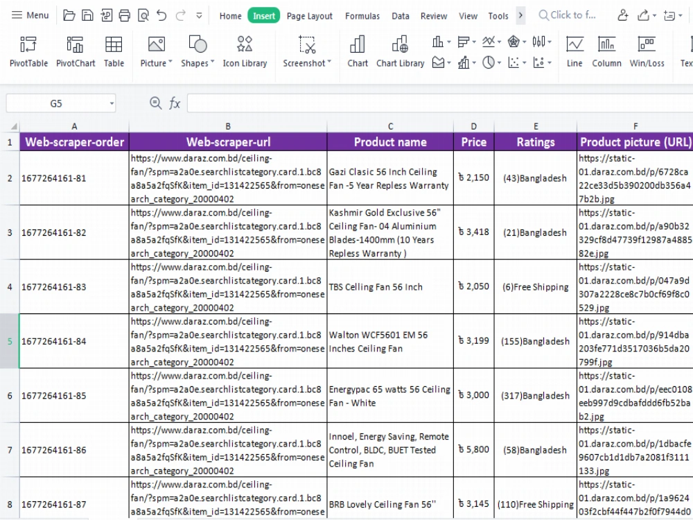Click the Select All corner triangle
This screenshot has height=520, width=693.
(14, 126)
